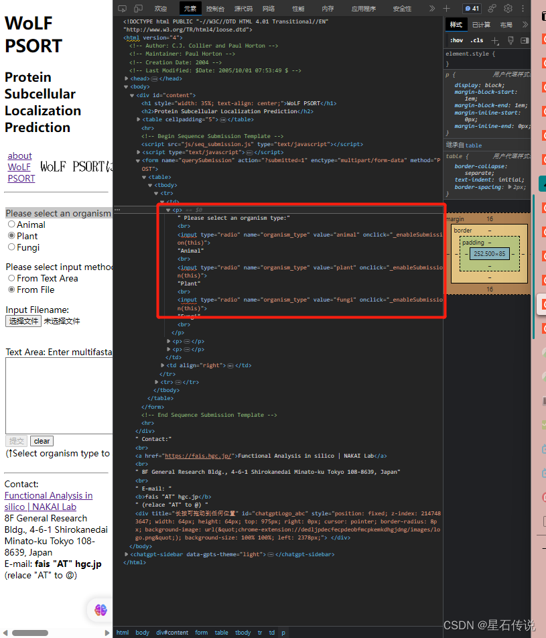Select the Animal radio button
This screenshot has width=546, height=638.
pyautogui.click(x=11, y=225)
